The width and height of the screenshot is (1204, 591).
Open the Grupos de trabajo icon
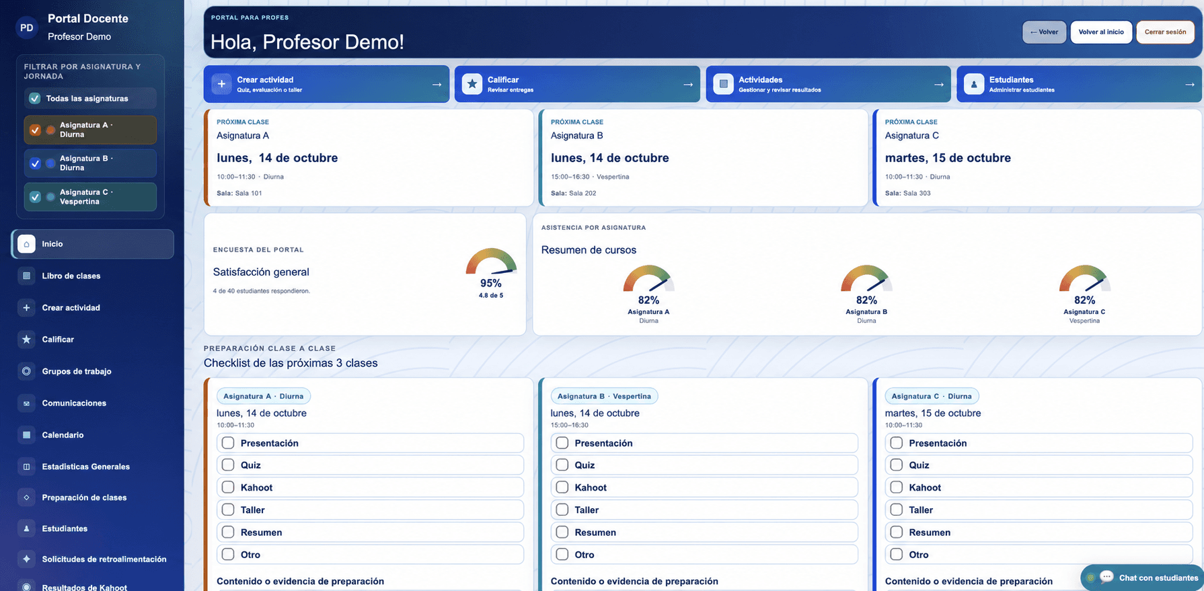pos(26,371)
